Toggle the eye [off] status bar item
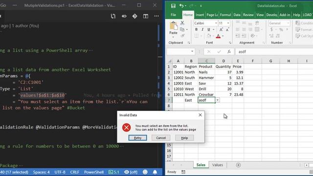 pos(131,172)
